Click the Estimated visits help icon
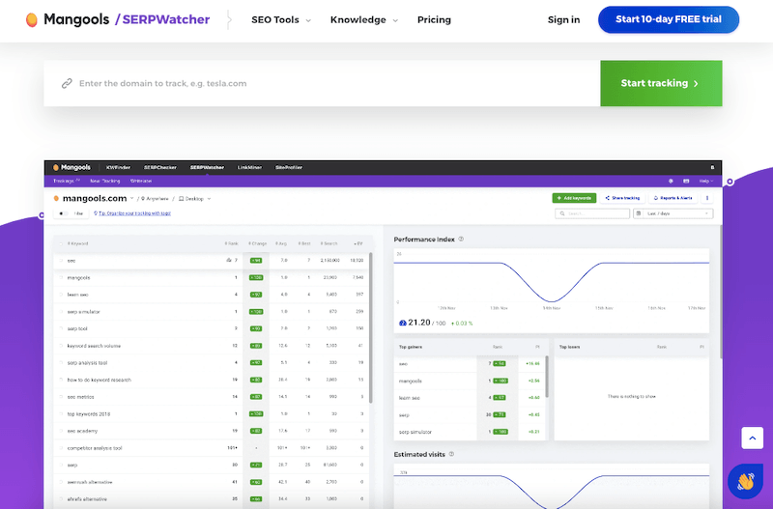The height and width of the screenshot is (509, 773). (451, 454)
